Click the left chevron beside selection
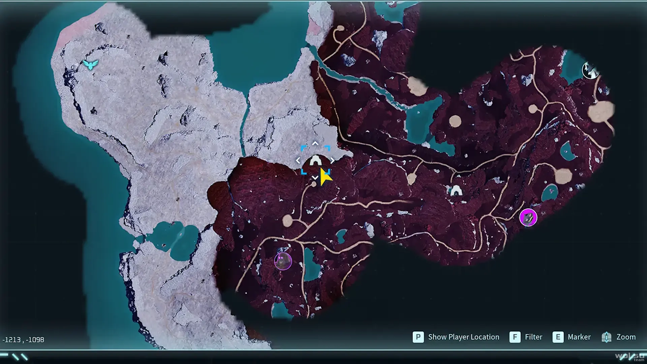The image size is (647, 364). [x=298, y=160]
